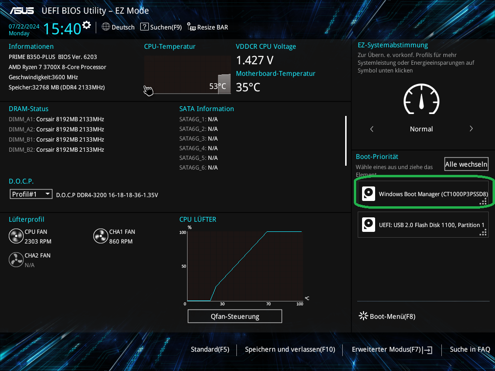Viewport: 495px width, 371px height.
Task: Open Qfan-Steuerung
Action: (x=235, y=316)
